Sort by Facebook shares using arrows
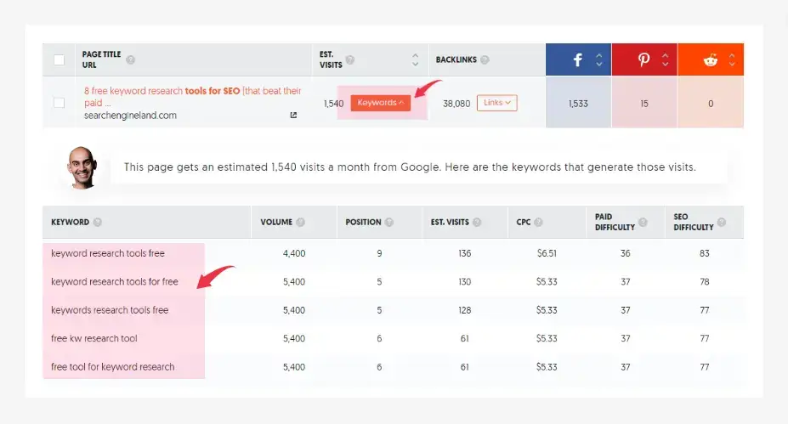This screenshot has width=788, height=424. 599,60
